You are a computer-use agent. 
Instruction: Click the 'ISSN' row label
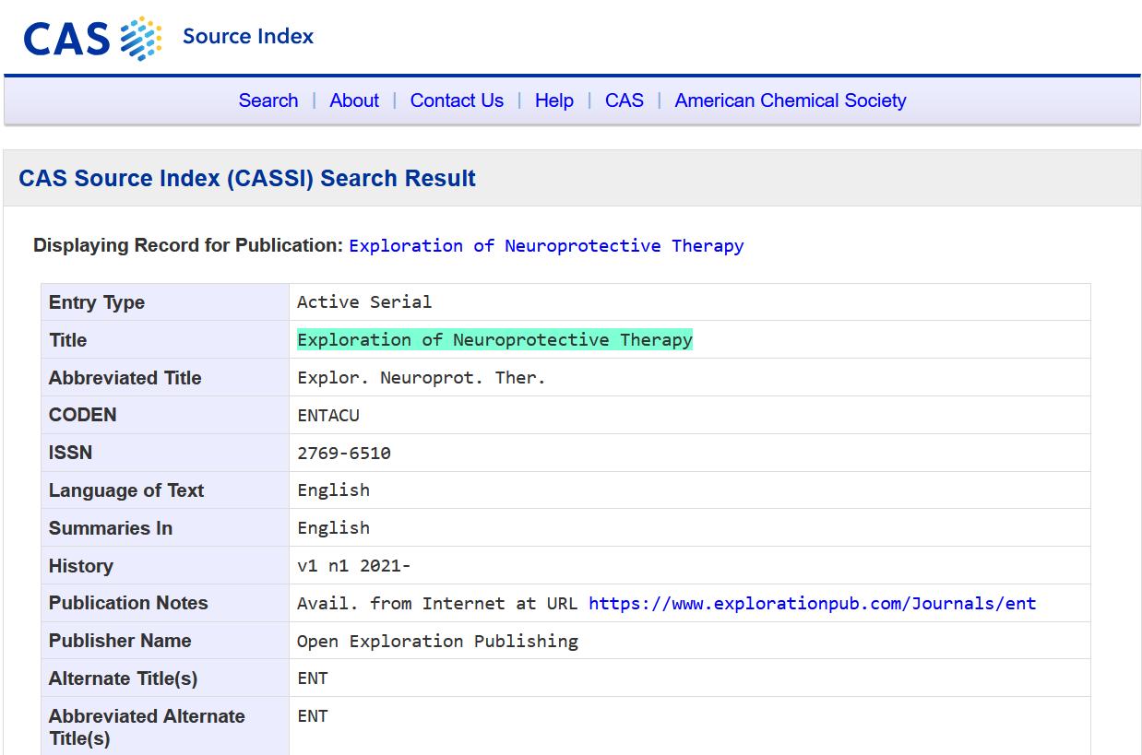point(70,453)
